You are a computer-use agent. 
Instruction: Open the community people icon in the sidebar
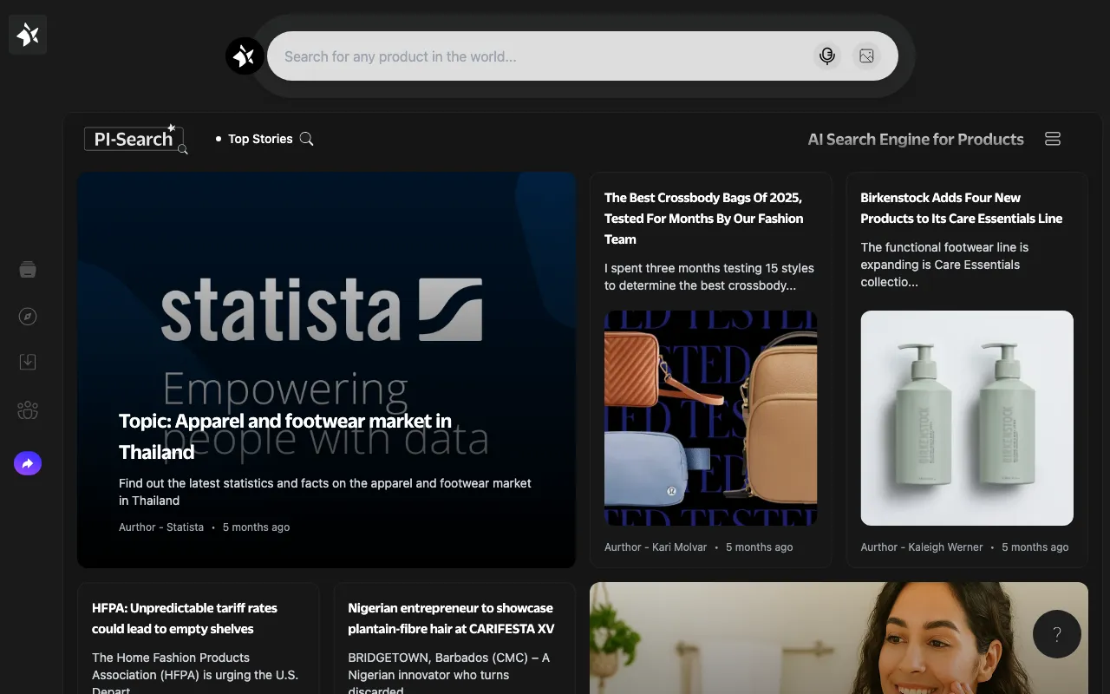tap(28, 409)
